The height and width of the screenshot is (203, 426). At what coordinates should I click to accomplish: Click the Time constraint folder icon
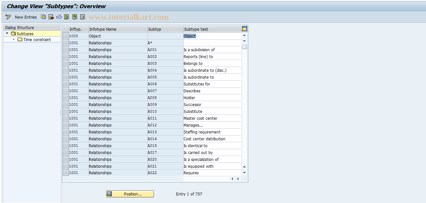pos(20,39)
